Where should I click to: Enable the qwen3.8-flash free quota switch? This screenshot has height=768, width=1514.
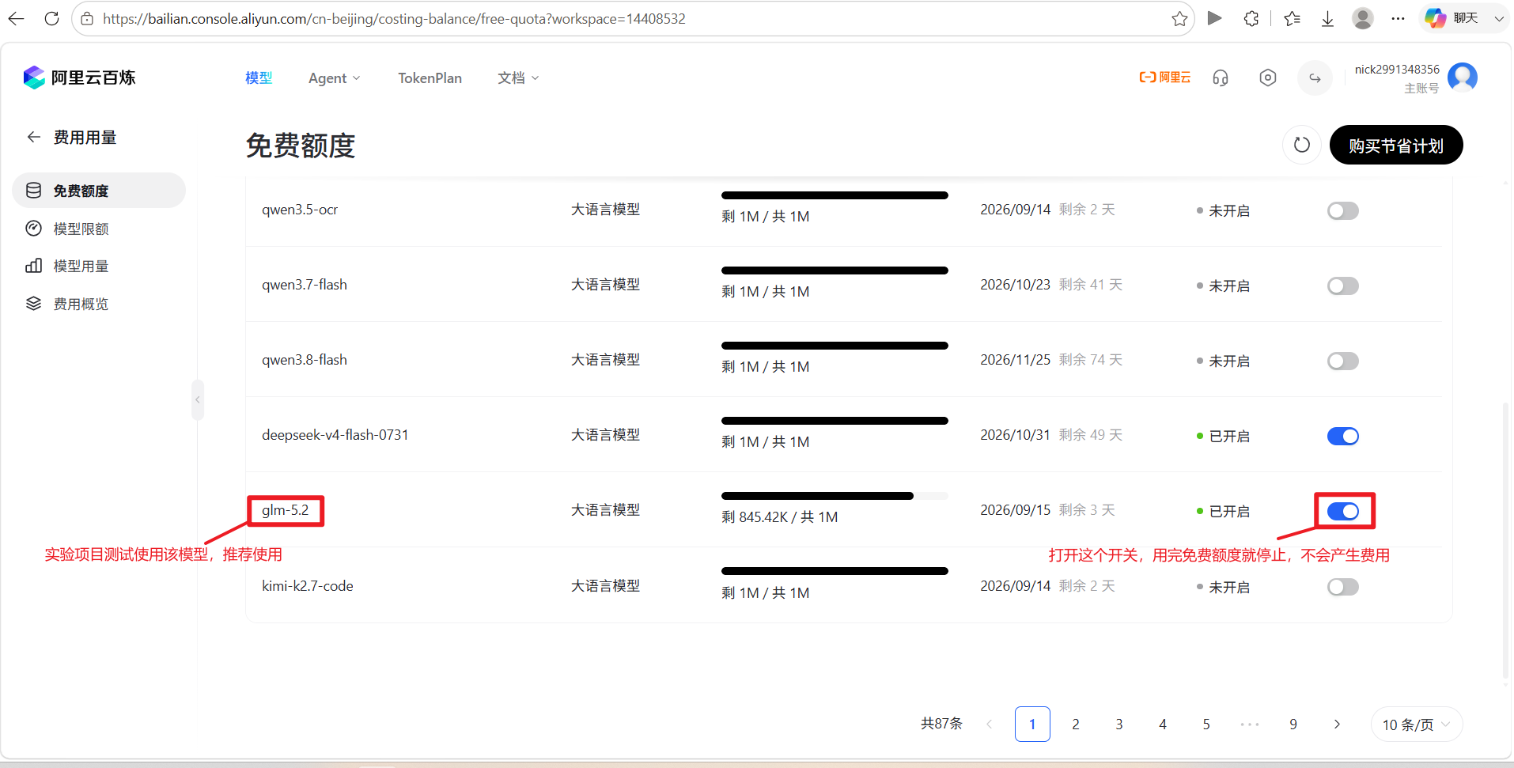[x=1342, y=361]
